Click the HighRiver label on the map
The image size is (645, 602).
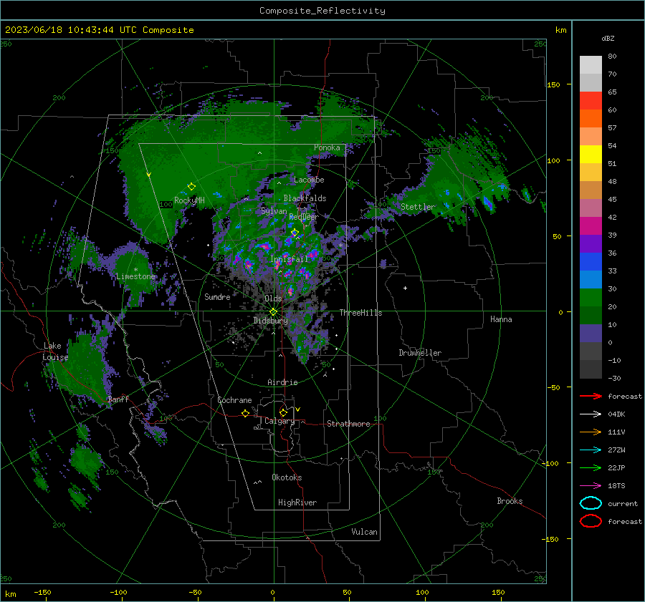pyautogui.click(x=297, y=503)
